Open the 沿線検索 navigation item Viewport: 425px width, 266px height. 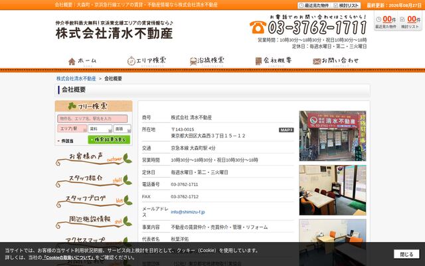tap(207, 61)
